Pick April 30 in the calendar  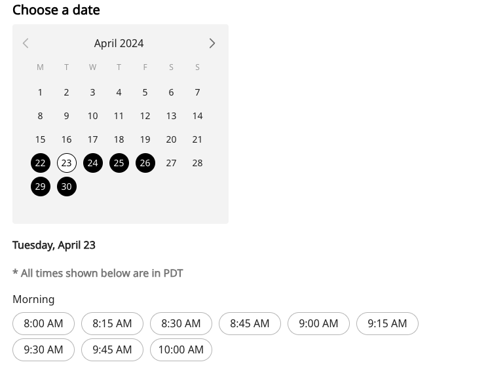pyautogui.click(x=66, y=187)
